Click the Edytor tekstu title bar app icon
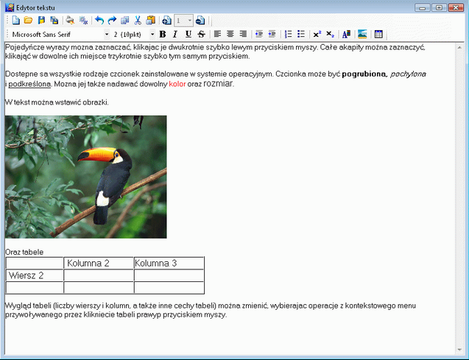Viewport: 469px width, 360px height. pyautogui.click(x=10, y=7)
